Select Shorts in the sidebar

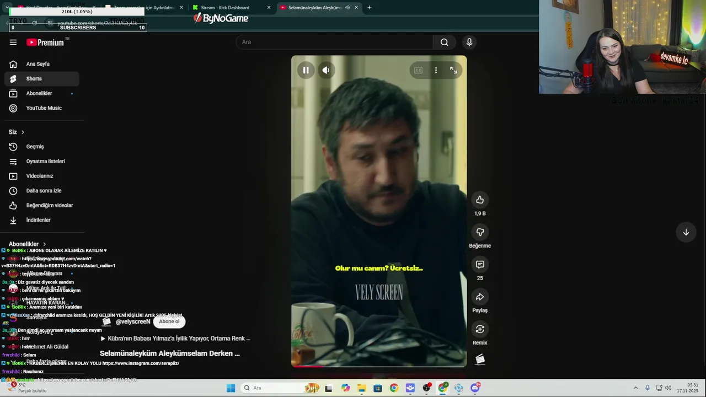(x=42, y=79)
